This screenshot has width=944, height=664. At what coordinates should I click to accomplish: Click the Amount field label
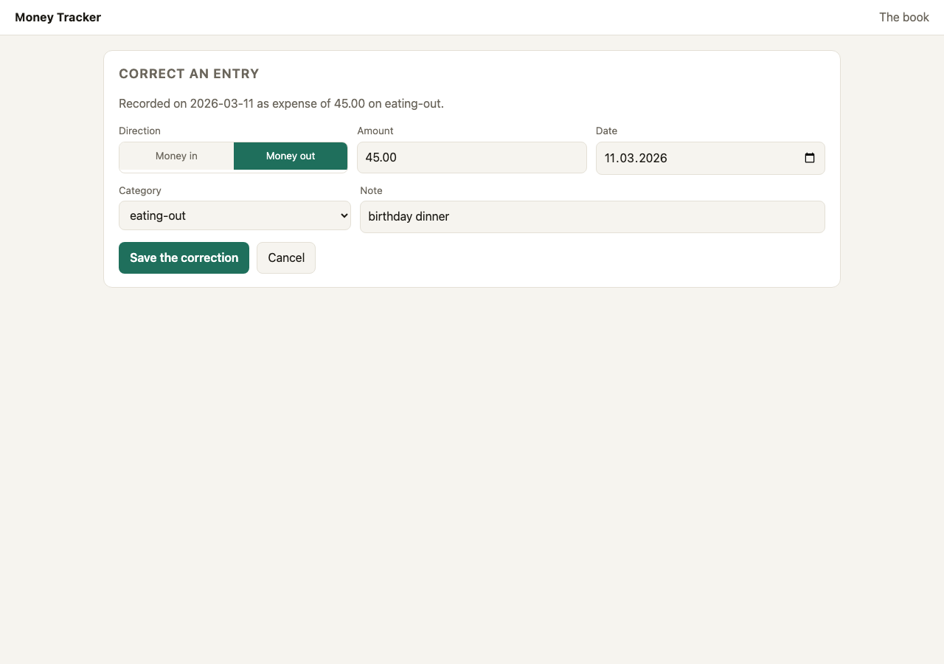pos(375,131)
